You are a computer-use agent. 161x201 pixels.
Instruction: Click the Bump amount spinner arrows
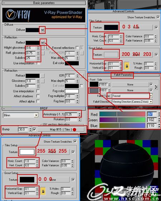click(30, 129)
